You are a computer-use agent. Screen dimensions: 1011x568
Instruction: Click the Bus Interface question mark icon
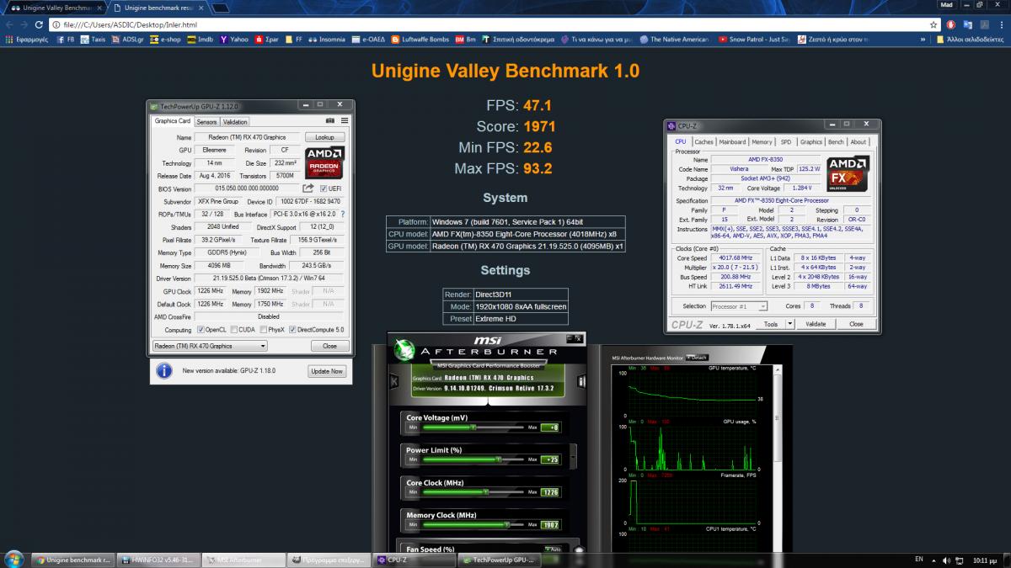click(343, 214)
